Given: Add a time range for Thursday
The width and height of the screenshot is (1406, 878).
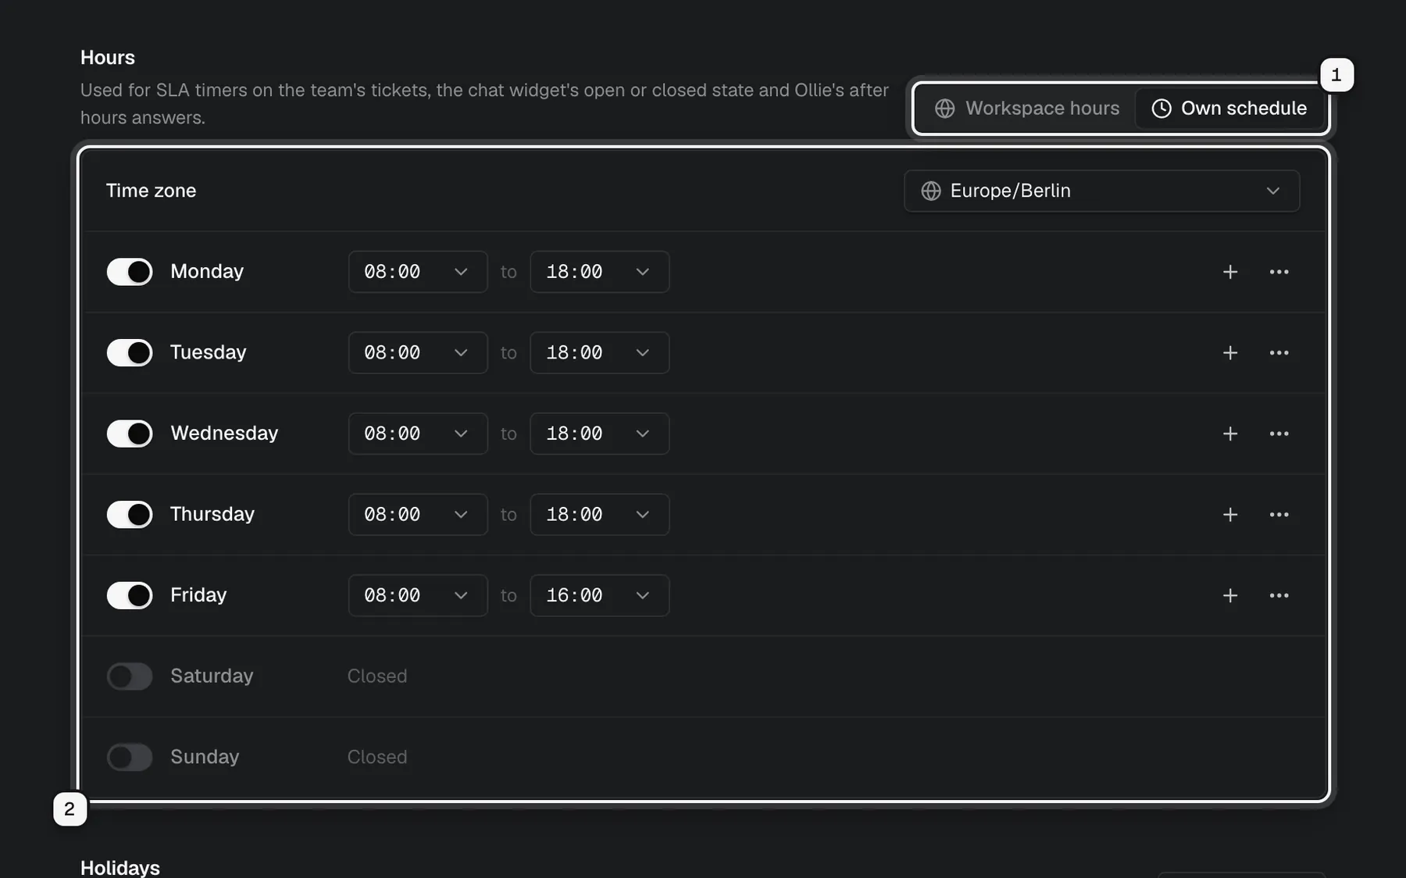Looking at the screenshot, I should tap(1230, 515).
